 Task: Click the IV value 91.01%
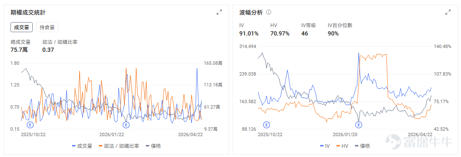[249, 34]
